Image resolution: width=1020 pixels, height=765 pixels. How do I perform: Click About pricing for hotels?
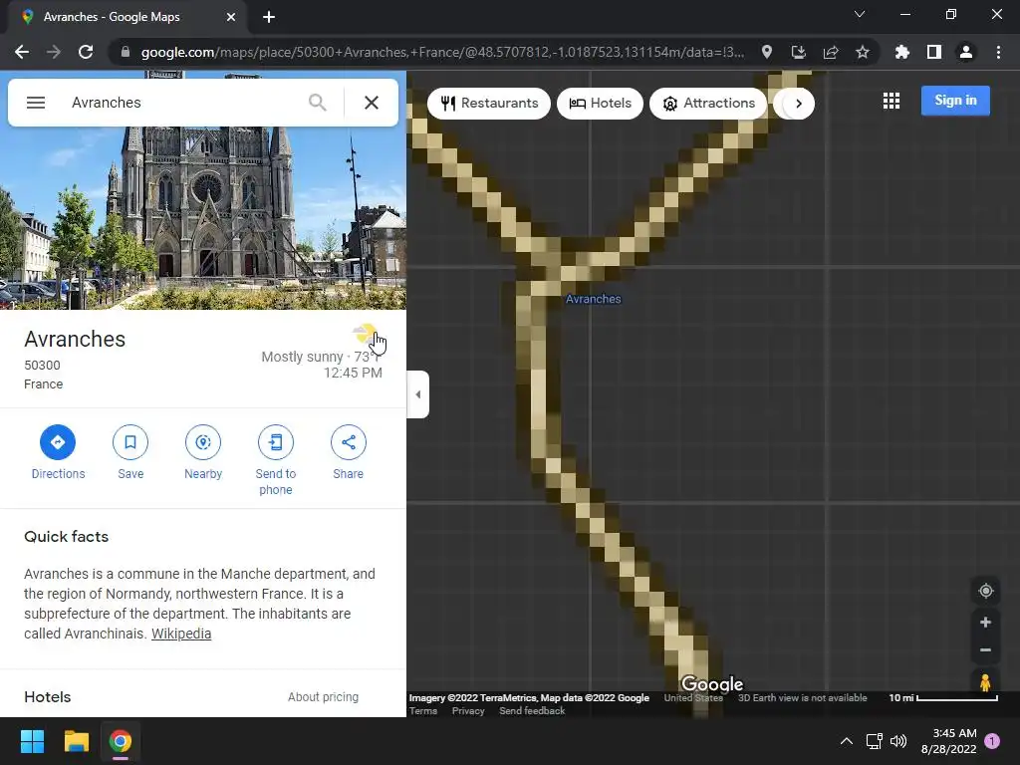click(323, 696)
